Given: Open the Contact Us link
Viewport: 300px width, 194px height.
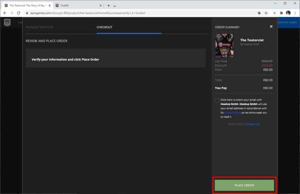Looking at the screenshot, I should 252,124.
